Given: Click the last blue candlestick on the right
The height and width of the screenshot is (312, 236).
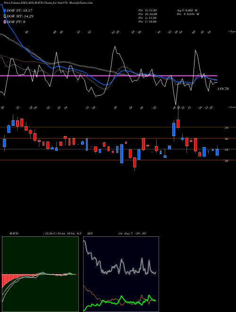Looking at the screenshot, I should click(x=217, y=152).
